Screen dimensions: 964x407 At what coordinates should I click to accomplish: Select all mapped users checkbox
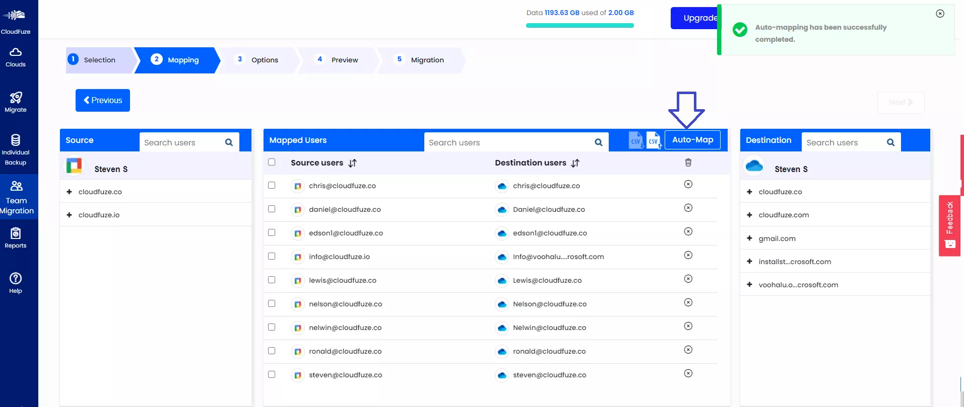[x=272, y=162]
